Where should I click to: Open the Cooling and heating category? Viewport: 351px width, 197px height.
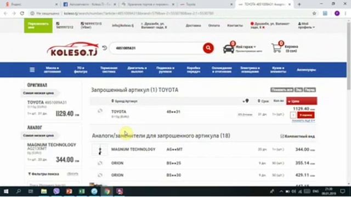point(222,69)
